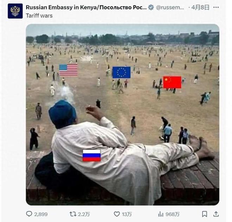The image size is (232, 222).
Task: Click the 968万 views count
Action: click(x=173, y=214)
